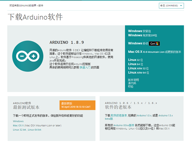Download Linux 32 位 build

point(135,60)
